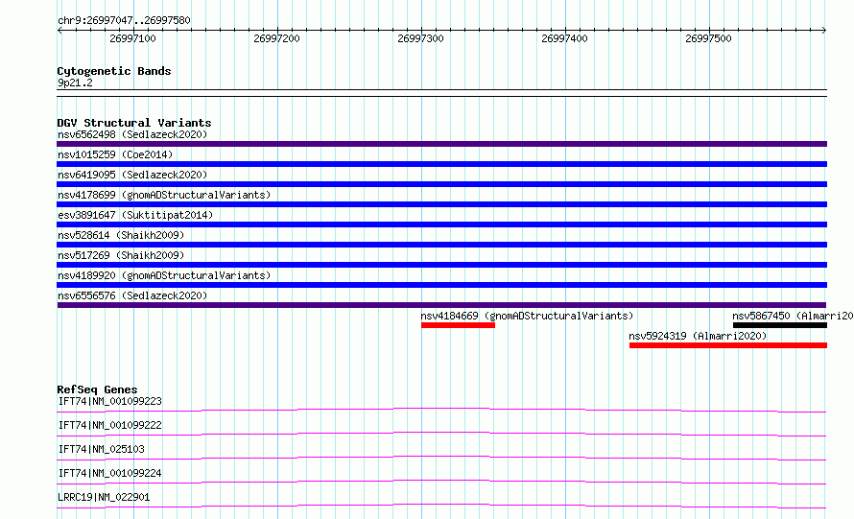The height and width of the screenshot is (519, 854).
Task: Select the black bar under nsv5867450
Action: pos(780,325)
